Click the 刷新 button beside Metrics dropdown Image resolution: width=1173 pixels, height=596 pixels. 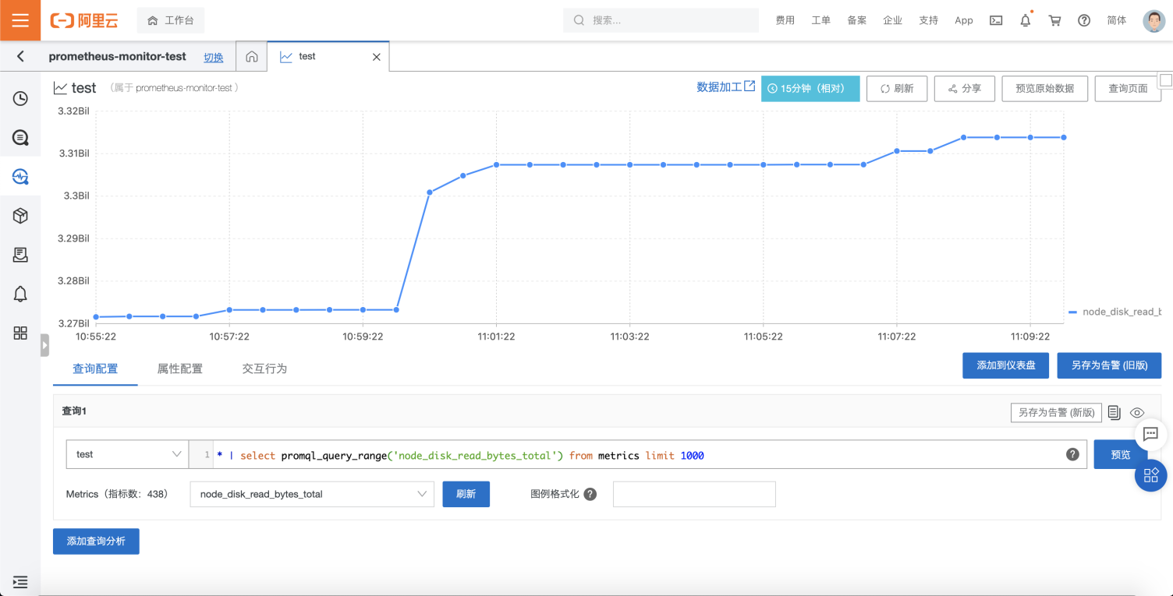tap(466, 494)
